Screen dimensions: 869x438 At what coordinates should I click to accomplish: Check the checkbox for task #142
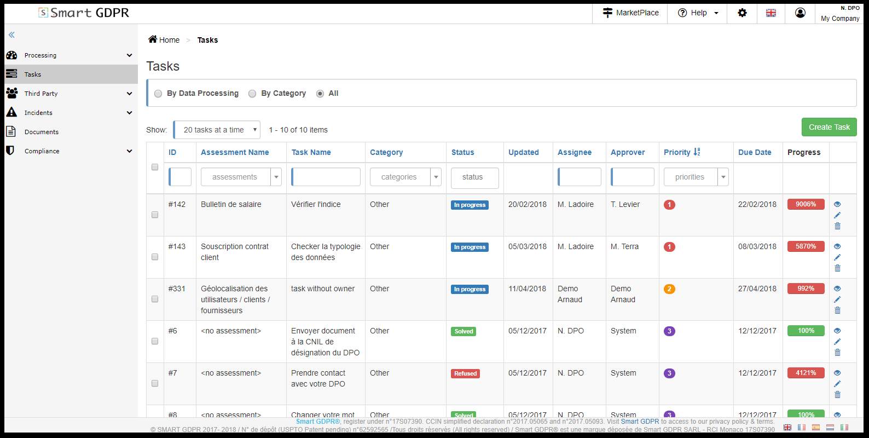[155, 215]
